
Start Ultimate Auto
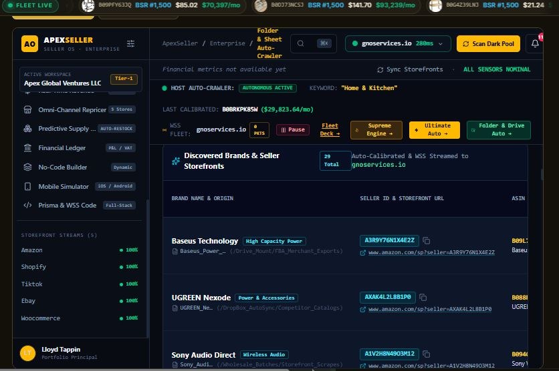(x=434, y=129)
